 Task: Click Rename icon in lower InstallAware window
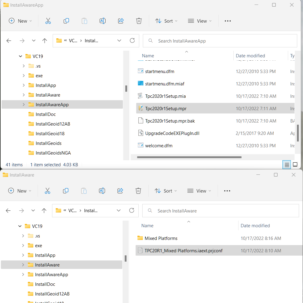coord(102,191)
